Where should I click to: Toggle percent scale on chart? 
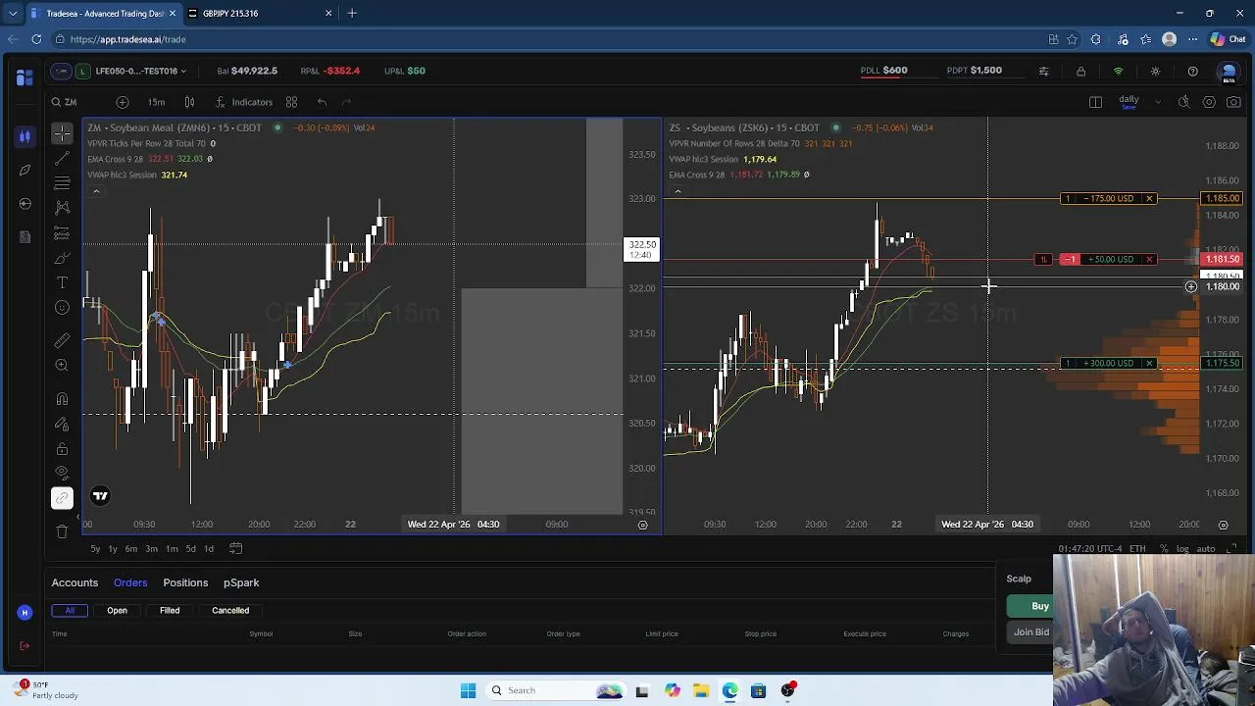pyautogui.click(x=1164, y=549)
